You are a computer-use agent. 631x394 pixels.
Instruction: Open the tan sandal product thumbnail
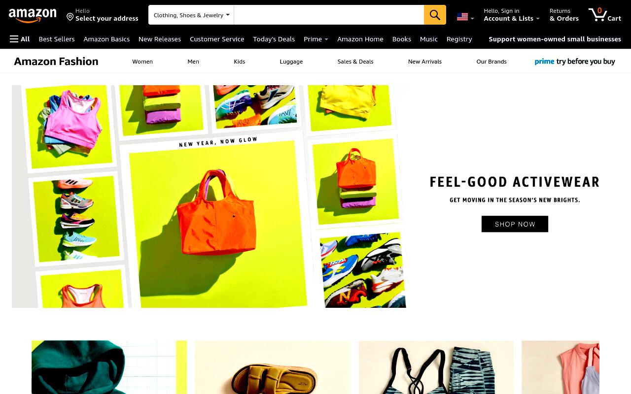click(272, 367)
